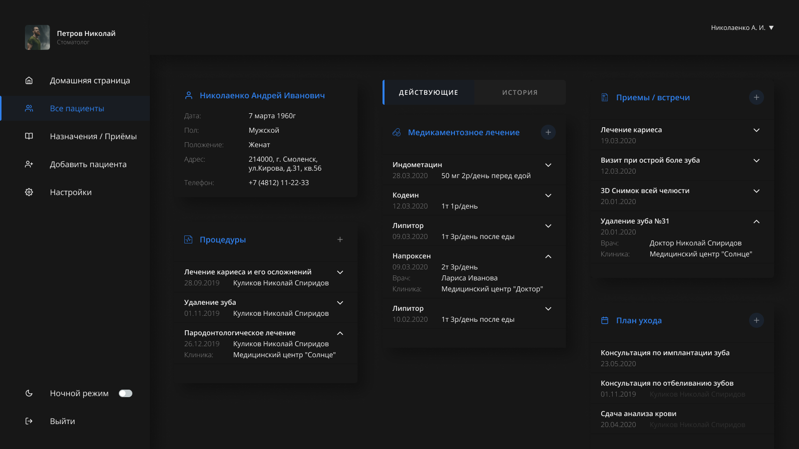
Task: Click doctor name Лариса Иванова
Action: point(469,278)
